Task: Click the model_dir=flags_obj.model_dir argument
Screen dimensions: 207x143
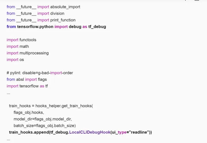Action: [43, 119]
